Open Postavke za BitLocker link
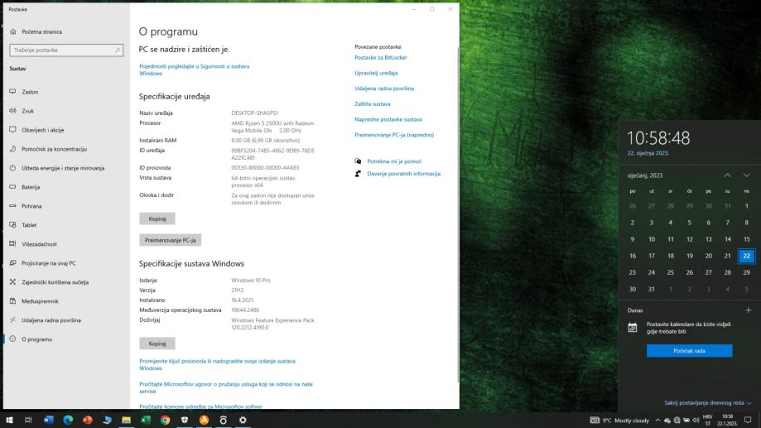761x428 pixels. tap(381, 57)
